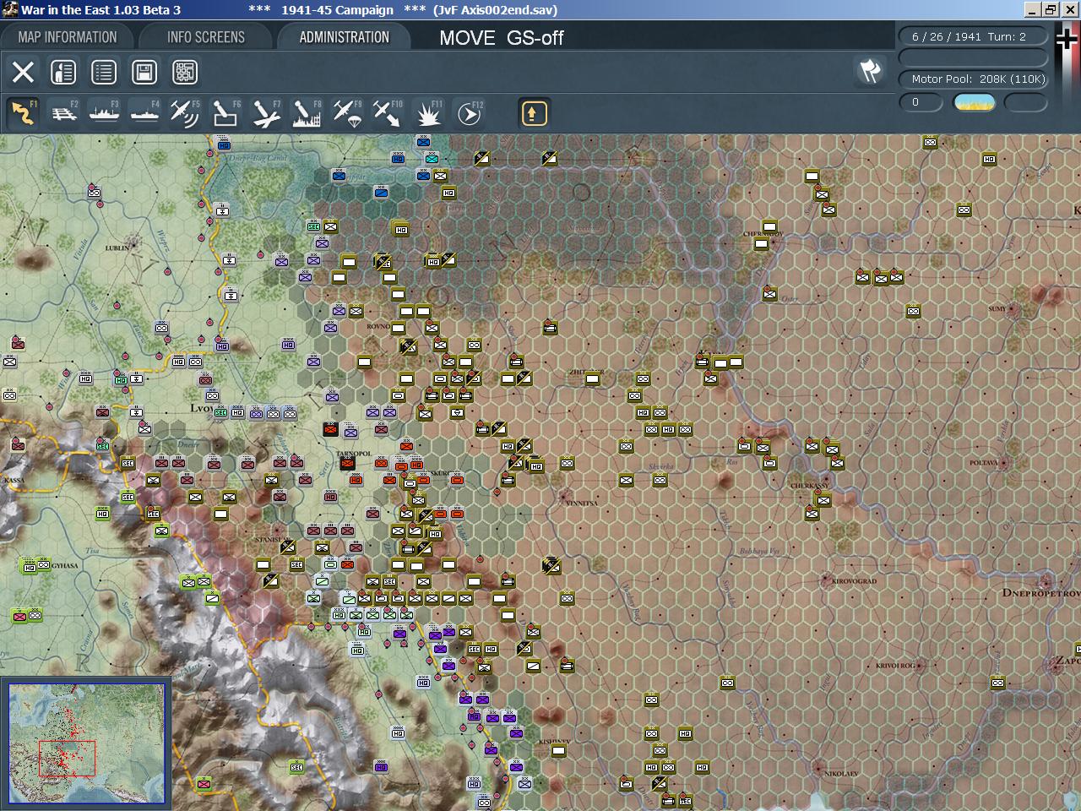Click the Sumy city label
1081x811 pixels.
[997, 309]
